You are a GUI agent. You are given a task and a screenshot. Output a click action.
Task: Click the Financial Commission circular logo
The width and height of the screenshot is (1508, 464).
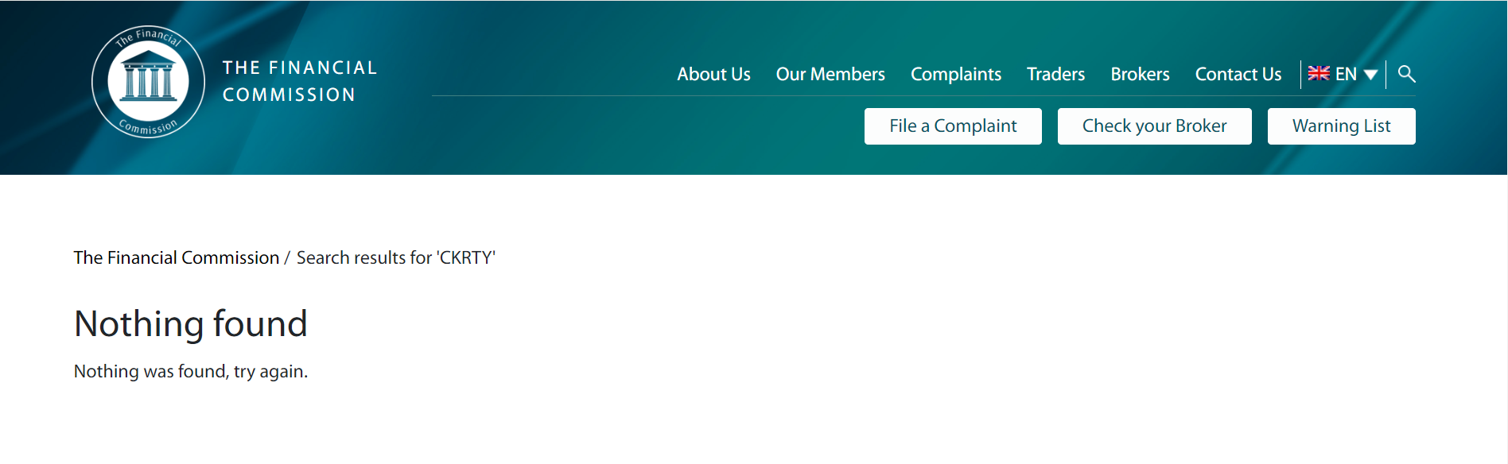[149, 82]
